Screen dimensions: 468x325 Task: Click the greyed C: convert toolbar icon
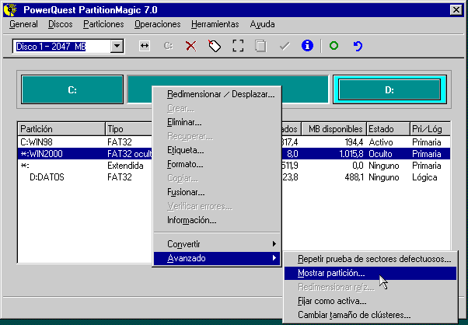[x=169, y=46]
